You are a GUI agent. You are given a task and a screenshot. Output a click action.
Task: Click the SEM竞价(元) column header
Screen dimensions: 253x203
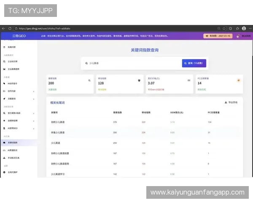177,112
